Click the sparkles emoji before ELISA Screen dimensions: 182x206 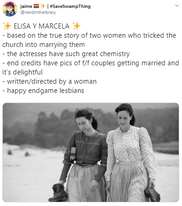(x=7, y=26)
